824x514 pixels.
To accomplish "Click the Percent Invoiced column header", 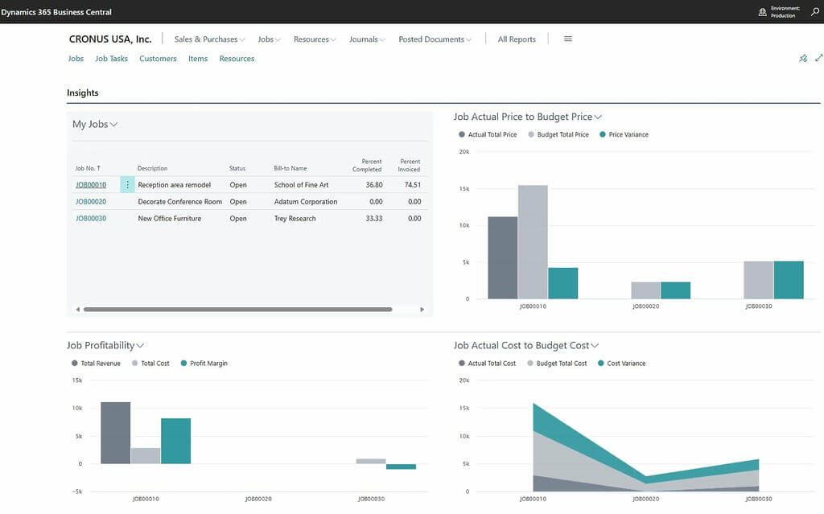I will coord(409,166).
